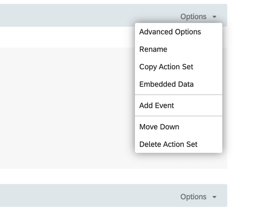The height and width of the screenshot is (223, 271).
Task: Click the divider above Add Event
Action: [x=179, y=95]
